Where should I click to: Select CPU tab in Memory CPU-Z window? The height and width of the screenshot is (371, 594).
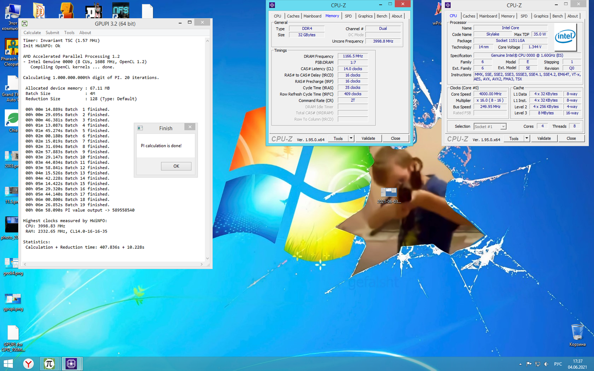(x=277, y=16)
